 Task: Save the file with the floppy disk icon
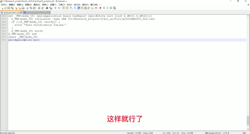tap(9, 8)
